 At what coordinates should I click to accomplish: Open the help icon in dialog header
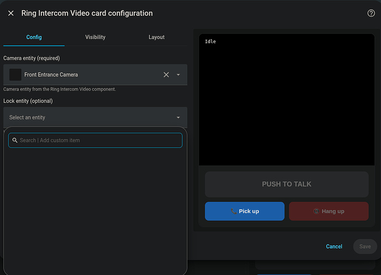(371, 13)
